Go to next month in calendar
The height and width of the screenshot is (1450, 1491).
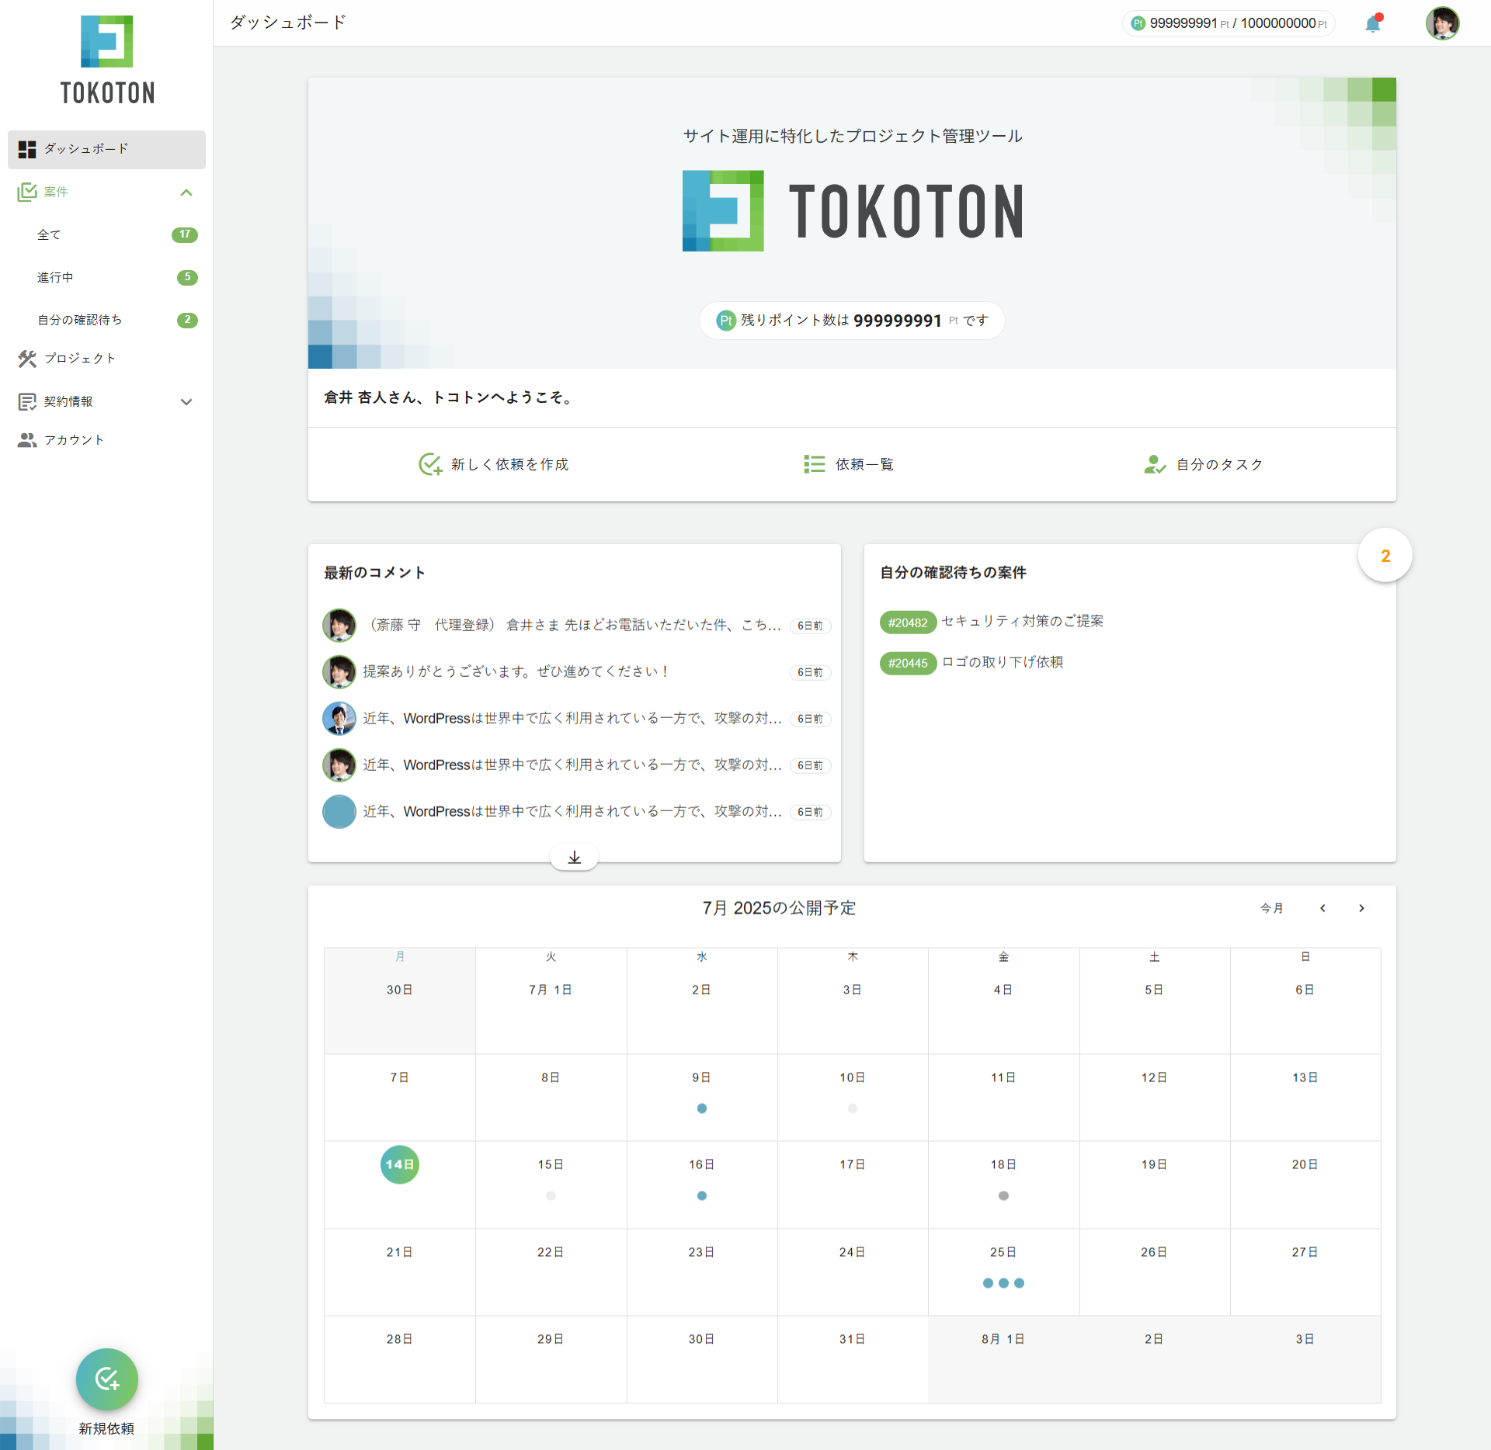pos(1361,908)
